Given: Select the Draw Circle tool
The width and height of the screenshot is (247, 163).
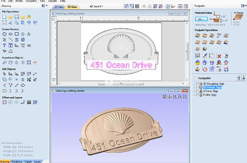Looking at the screenshot, I should (x=5, y=34).
